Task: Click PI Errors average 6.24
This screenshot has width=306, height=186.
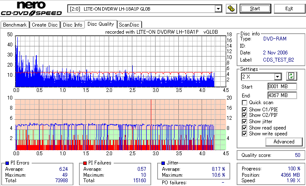Action: pyautogui.click(x=63, y=169)
